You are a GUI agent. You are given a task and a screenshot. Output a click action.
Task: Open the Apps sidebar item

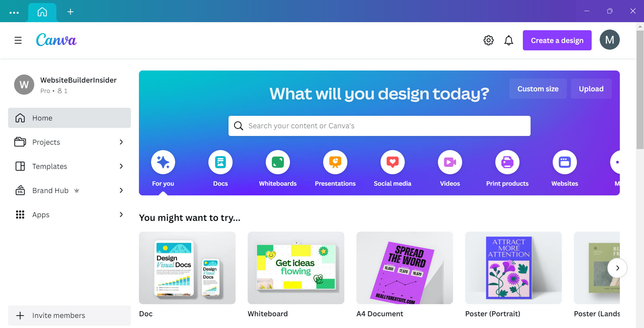(69, 215)
